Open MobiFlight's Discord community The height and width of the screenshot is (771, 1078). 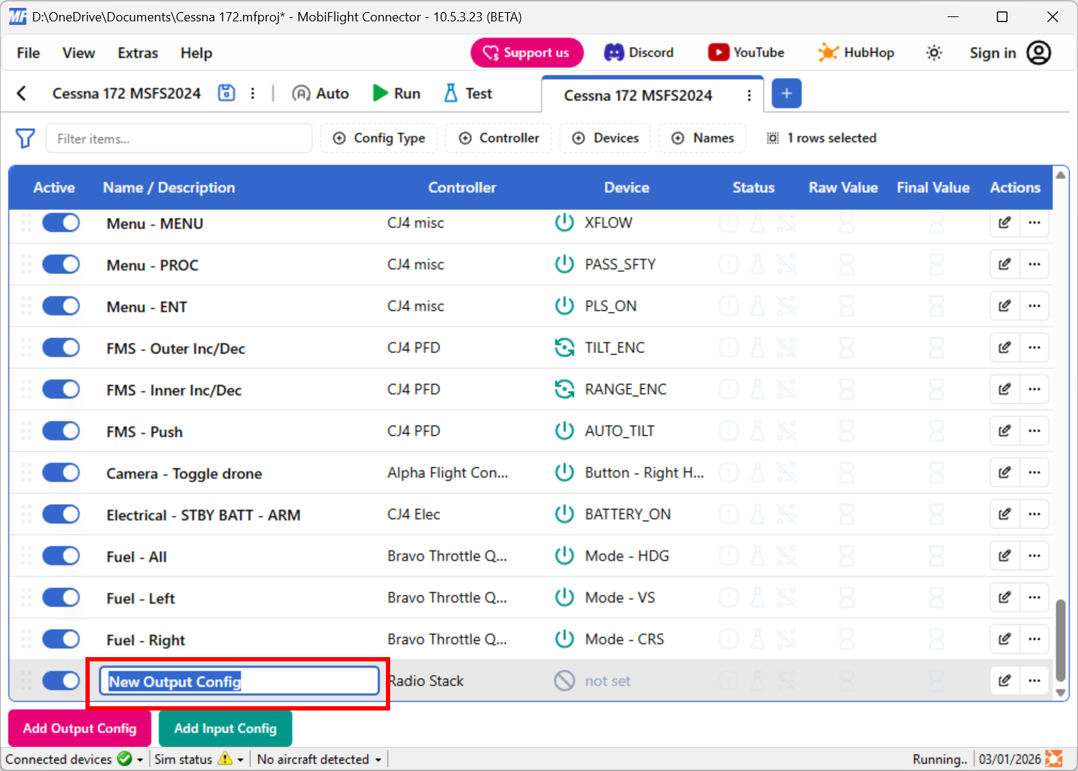639,52
